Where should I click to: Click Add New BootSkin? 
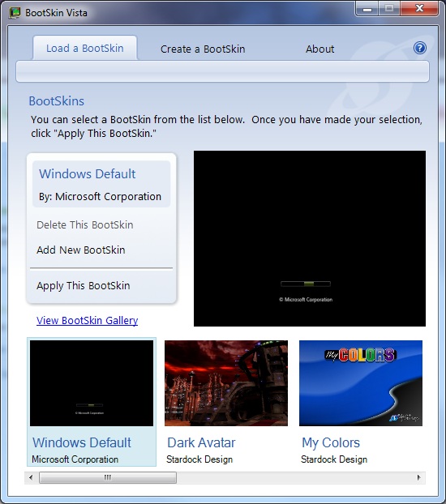[x=81, y=250]
